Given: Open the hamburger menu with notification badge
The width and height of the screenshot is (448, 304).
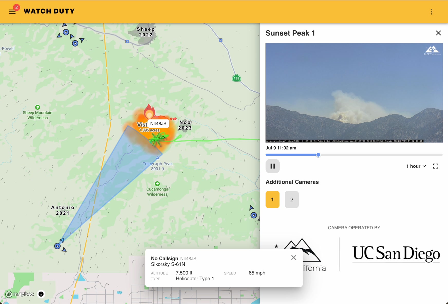Looking at the screenshot, I should click(x=12, y=11).
